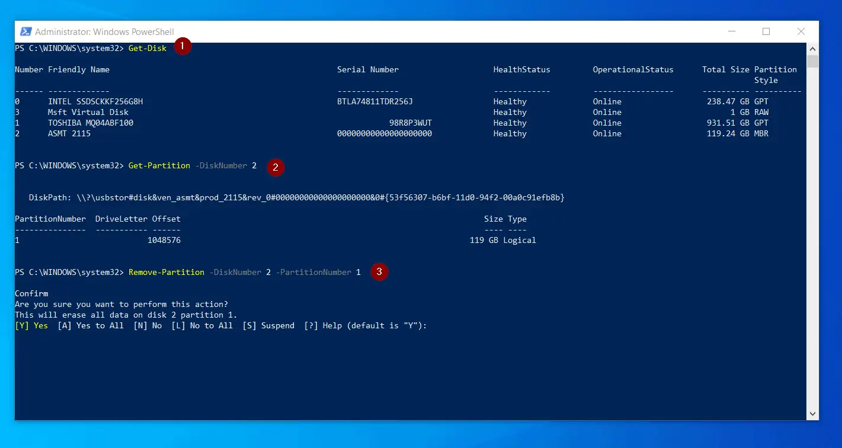Click the Administrator: Windows PowerShell title text
The height and width of the screenshot is (448, 842).
tap(104, 32)
